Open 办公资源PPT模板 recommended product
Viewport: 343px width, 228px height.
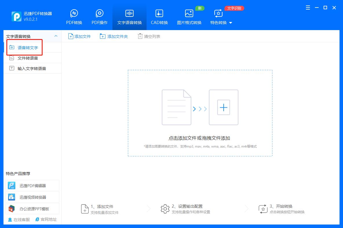(x=32, y=209)
